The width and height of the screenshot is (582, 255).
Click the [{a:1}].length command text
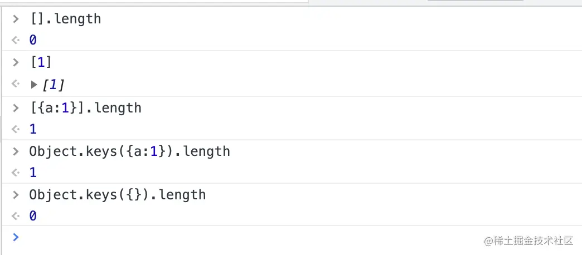(x=85, y=107)
